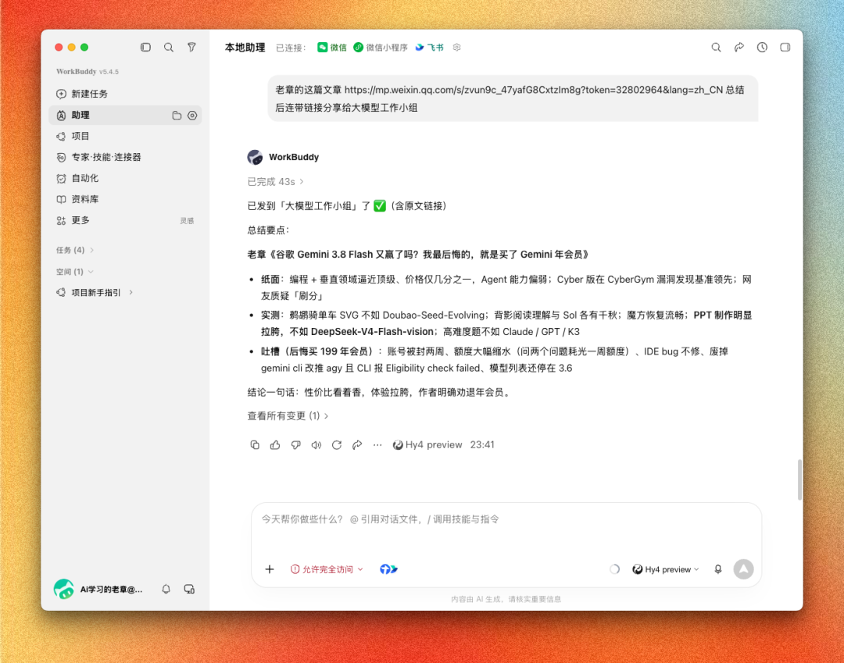Image resolution: width=844 pixels, height=663 pixels.
Task: Click the 微信小程序 connection badge
Action: tap(381, 48)
